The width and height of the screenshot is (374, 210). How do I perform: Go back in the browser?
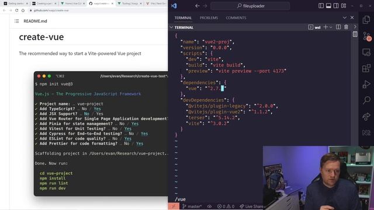pyautogui.click(x=4, y=10)
